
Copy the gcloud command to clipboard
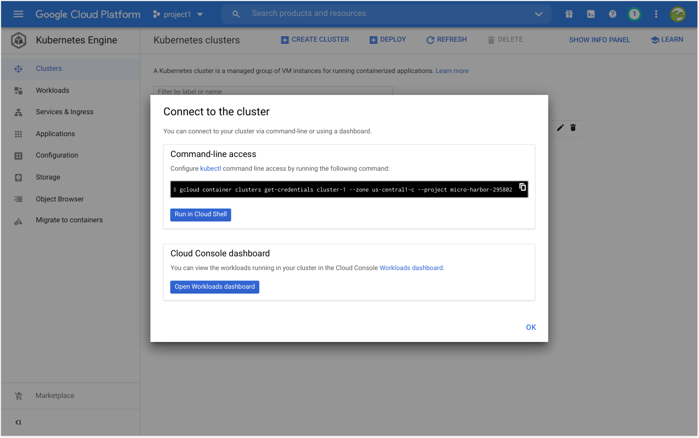tap(523, 187)
